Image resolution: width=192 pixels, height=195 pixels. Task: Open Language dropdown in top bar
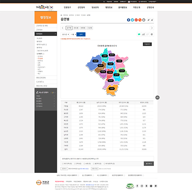tap(152, 2)
